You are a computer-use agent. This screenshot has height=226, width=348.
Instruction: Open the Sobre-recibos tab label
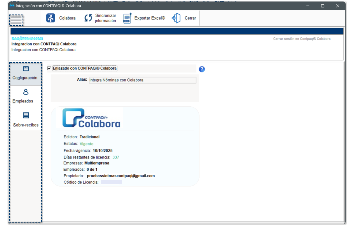pyautogui.click(x=26, y=125)
